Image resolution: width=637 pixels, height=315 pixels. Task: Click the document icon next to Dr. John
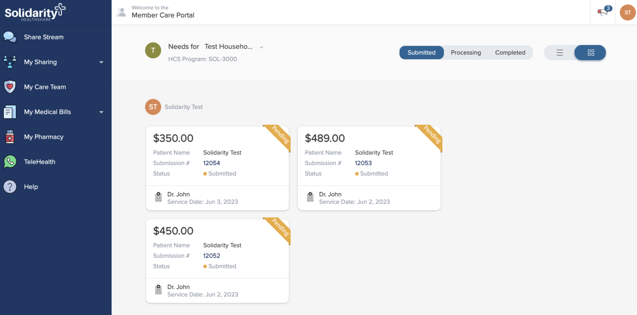click(158, 197)
